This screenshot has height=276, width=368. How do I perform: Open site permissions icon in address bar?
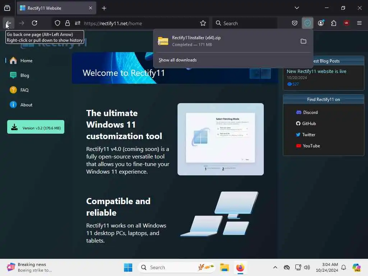[78, 23]
